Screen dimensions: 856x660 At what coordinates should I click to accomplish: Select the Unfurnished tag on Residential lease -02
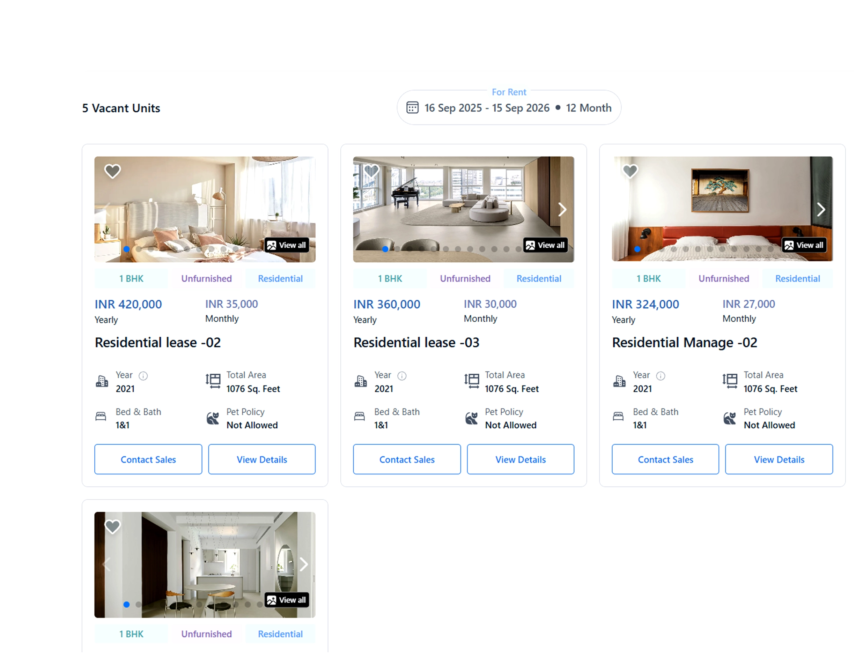pos(206,278)
